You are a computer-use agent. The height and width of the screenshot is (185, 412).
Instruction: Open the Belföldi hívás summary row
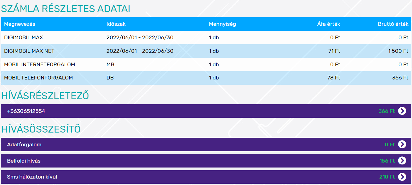(206, 161)
